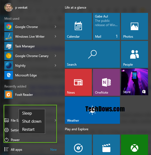Click the Life at a glance heading

click(76, 8)
